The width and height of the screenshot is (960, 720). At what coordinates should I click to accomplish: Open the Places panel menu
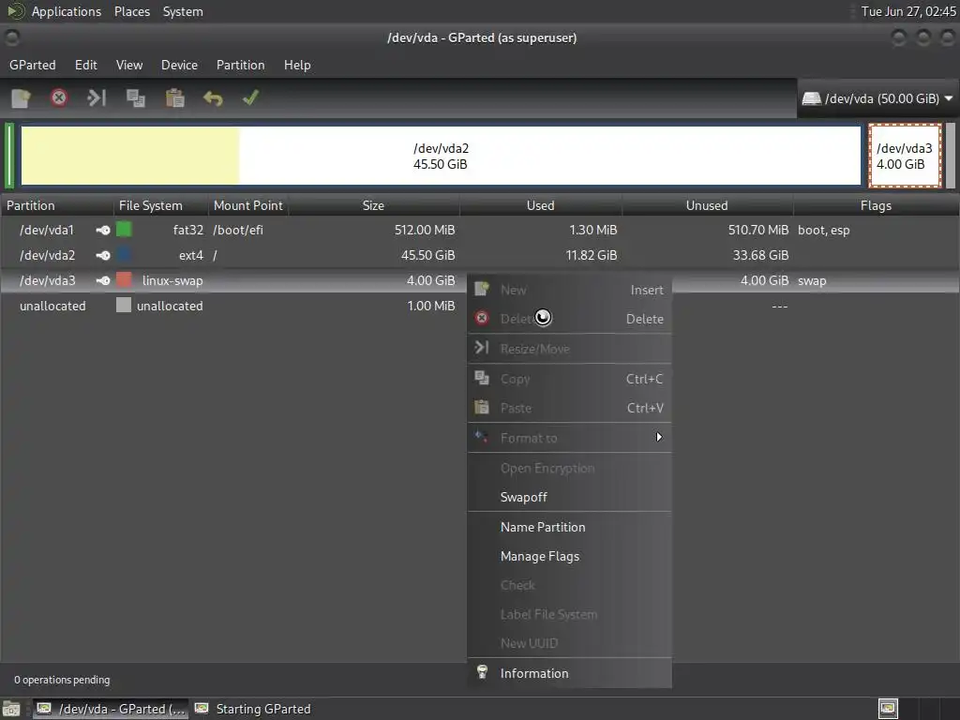(132, 11)
